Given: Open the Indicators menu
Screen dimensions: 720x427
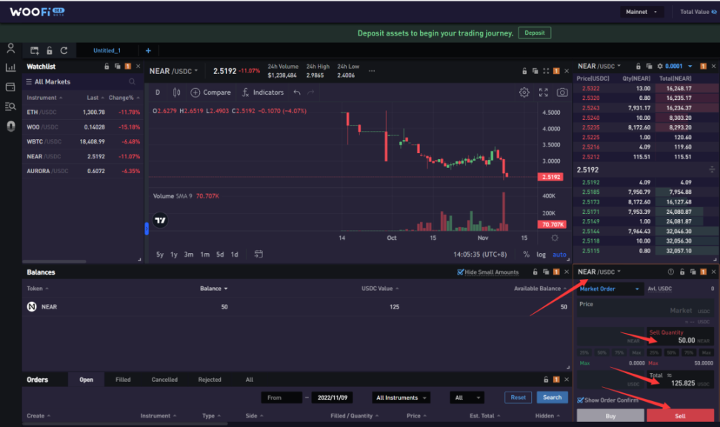Looking at the screenshot, I should point(263,93).
